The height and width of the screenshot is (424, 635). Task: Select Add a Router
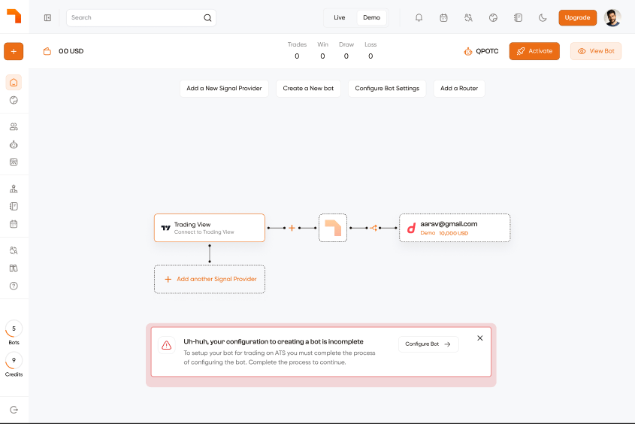click(x=459, y=88)
